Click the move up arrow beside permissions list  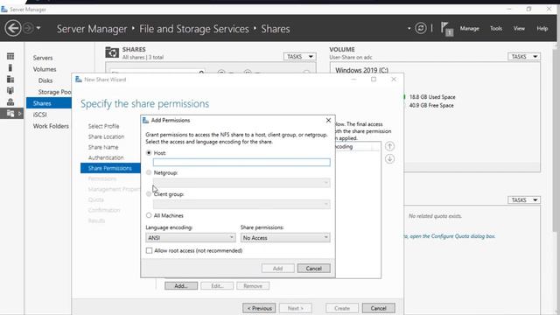[x=389, y=146]
